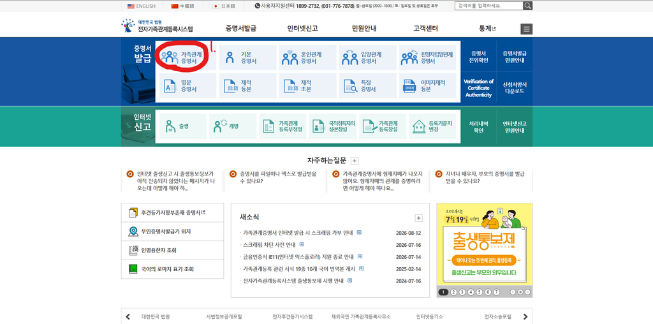Open 대한민국 법원 related site
Viewport: 653px width, 324px height.
pyautogui.click(x=156, y=316)
